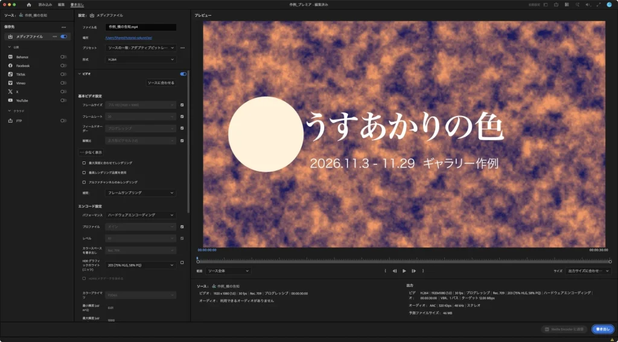Image resolution: width=618 pixels, height=342 pixels.
Task: Click the X logo icon
Action: (10, 91)
